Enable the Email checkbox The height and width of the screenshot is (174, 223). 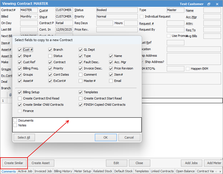[x=111, y=81]
